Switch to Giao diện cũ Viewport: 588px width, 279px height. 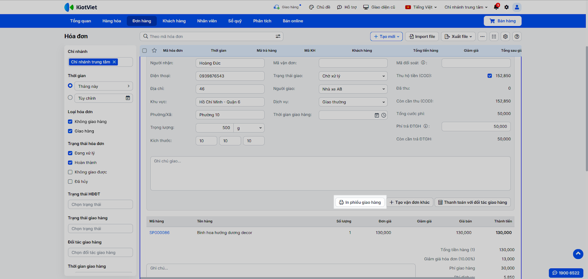379,7
